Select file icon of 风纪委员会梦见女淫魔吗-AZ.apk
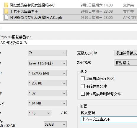This screenshot has width=137, height=128. 6,18
